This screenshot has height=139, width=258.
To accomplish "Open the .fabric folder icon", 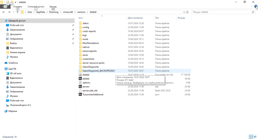I will (x=80, y=23).
